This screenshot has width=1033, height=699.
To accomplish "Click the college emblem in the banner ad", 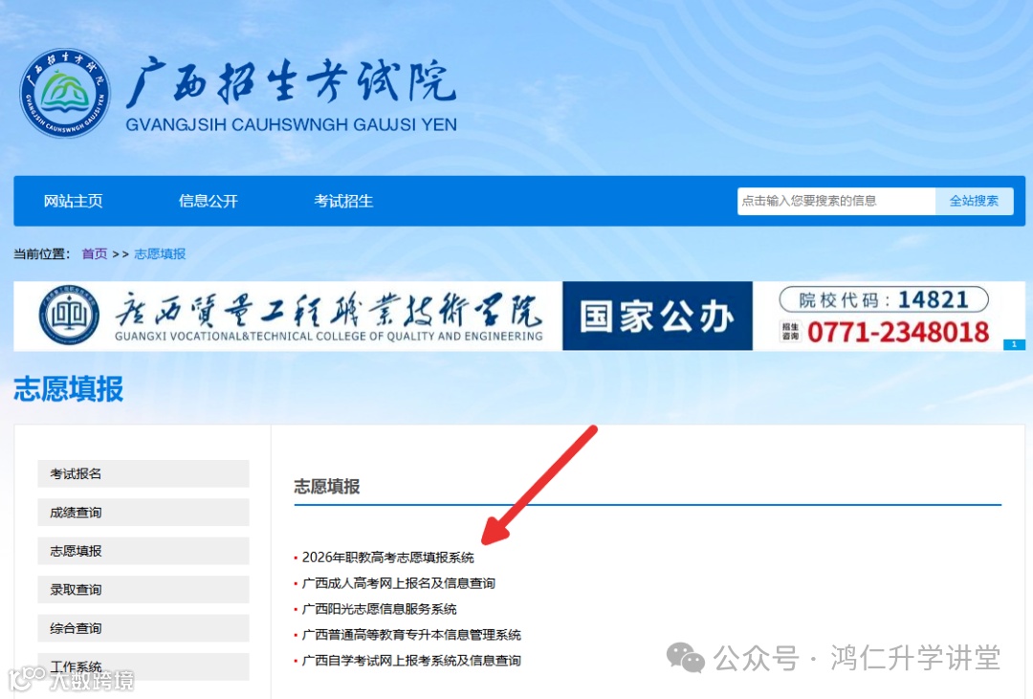I will [x=69, y=316].
